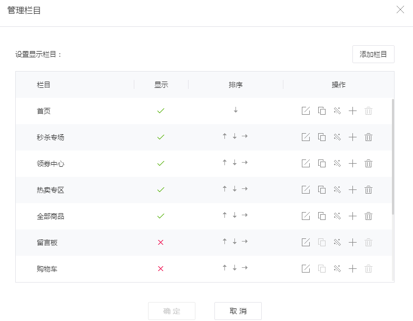Copy the 热卖专区 column

tap(321, 189)
